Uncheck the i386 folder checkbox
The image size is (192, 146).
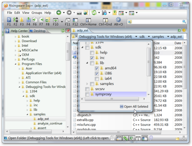(97, 74)
